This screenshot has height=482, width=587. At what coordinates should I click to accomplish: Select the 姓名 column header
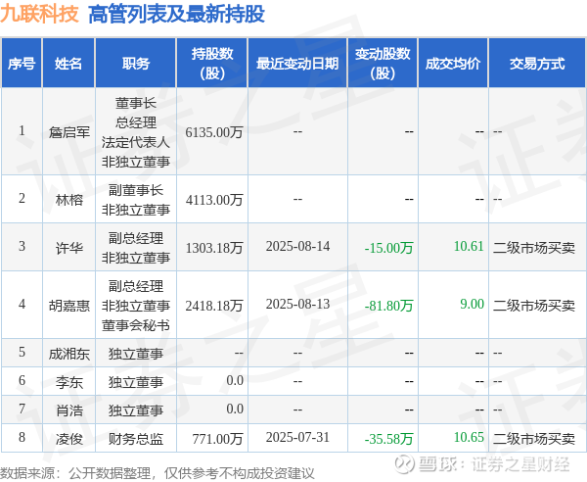68,63
